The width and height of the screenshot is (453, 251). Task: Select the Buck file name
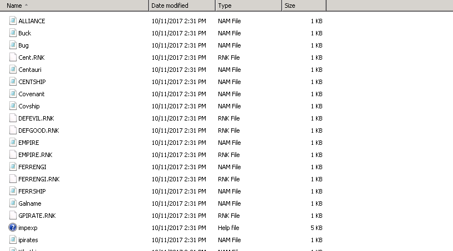25,33
